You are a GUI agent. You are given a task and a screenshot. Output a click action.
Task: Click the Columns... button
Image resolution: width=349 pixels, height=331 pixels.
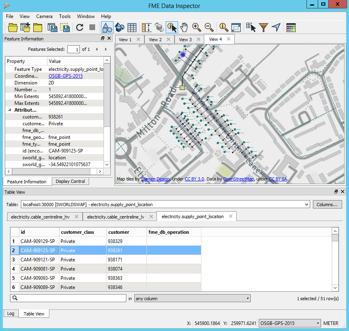coord(327,204)
